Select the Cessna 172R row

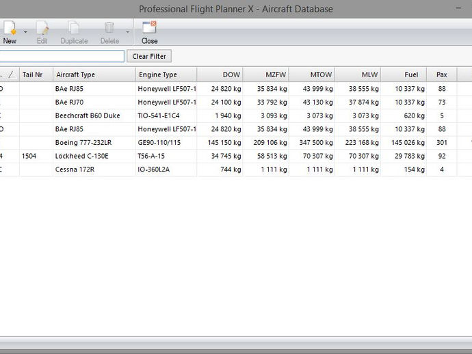click(x=236, y=169)
